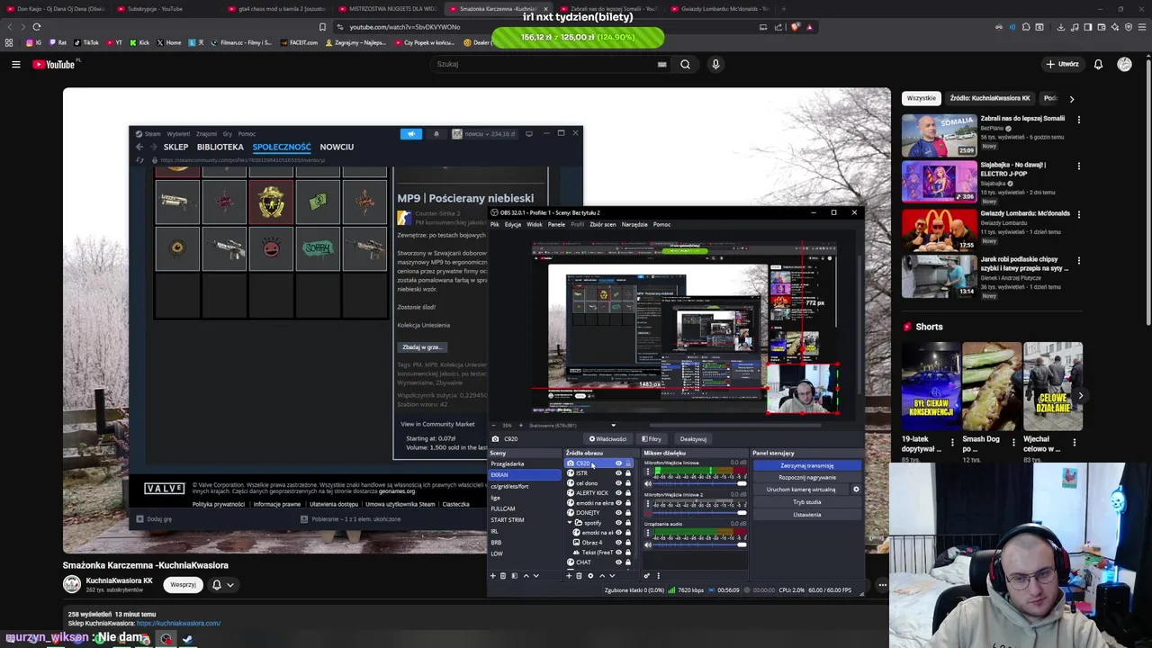Open options for Gwiazdy Lombardu: Mc'donalds video
The image size is (1152, 648).
[x=1078, y=214]
